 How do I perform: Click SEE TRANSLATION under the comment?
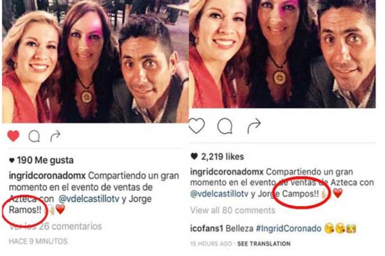pyautogui.click(x=264, y=244)
